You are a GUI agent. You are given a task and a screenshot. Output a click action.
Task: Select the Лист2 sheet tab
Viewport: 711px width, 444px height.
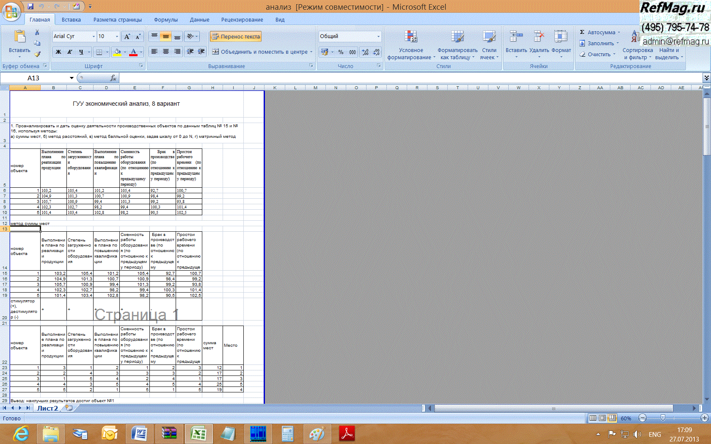point(47,408)
